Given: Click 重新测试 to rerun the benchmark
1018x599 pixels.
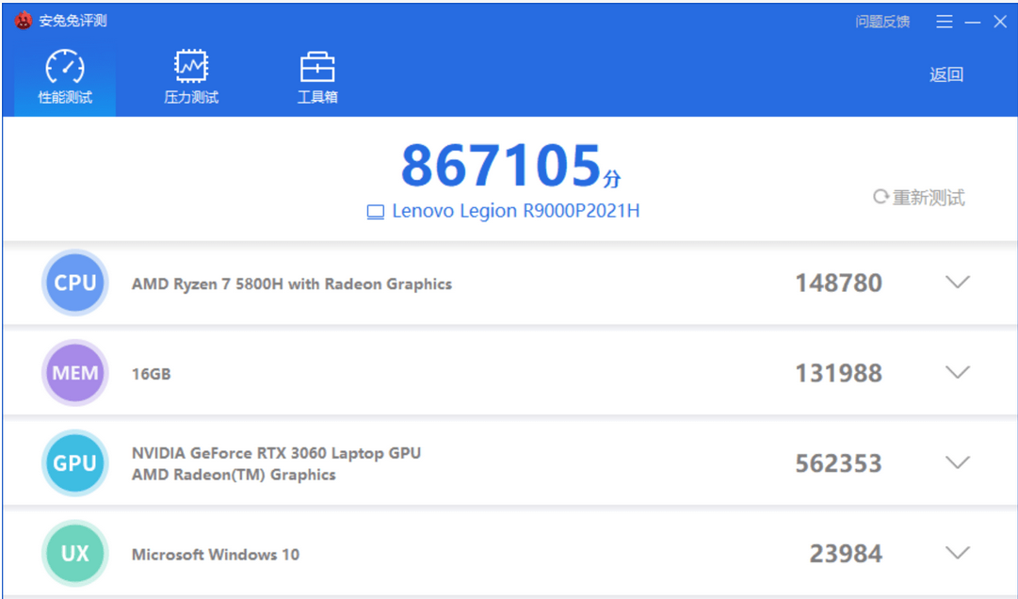Looking at the screenshot, I should [x=919, y=197].
